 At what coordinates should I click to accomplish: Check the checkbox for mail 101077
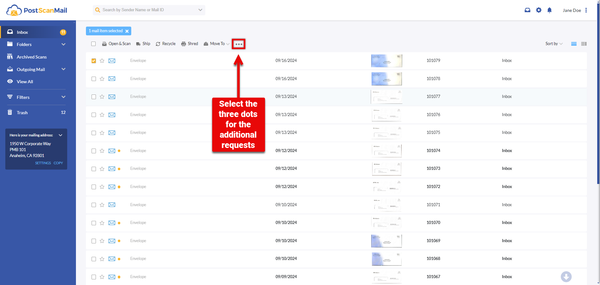click(94, 97)
